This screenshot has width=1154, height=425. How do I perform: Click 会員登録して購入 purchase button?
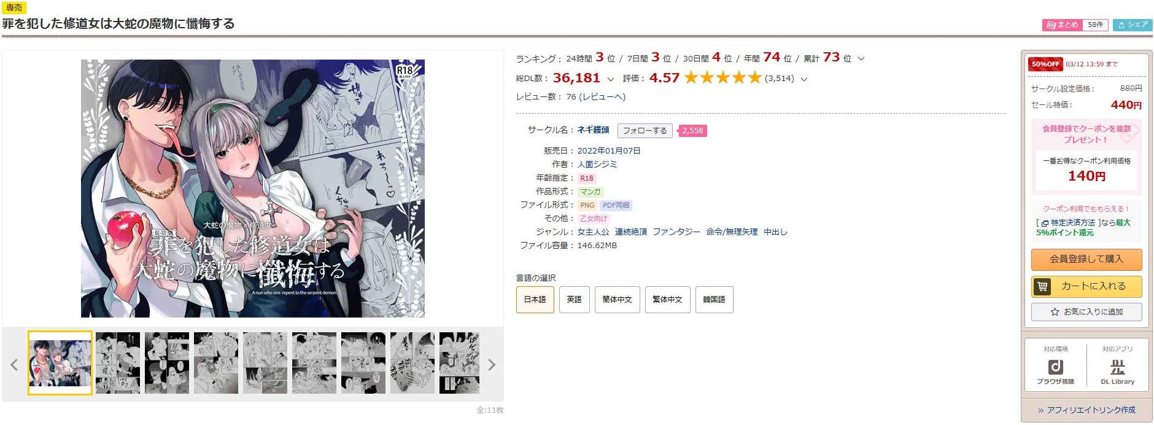1086,259
